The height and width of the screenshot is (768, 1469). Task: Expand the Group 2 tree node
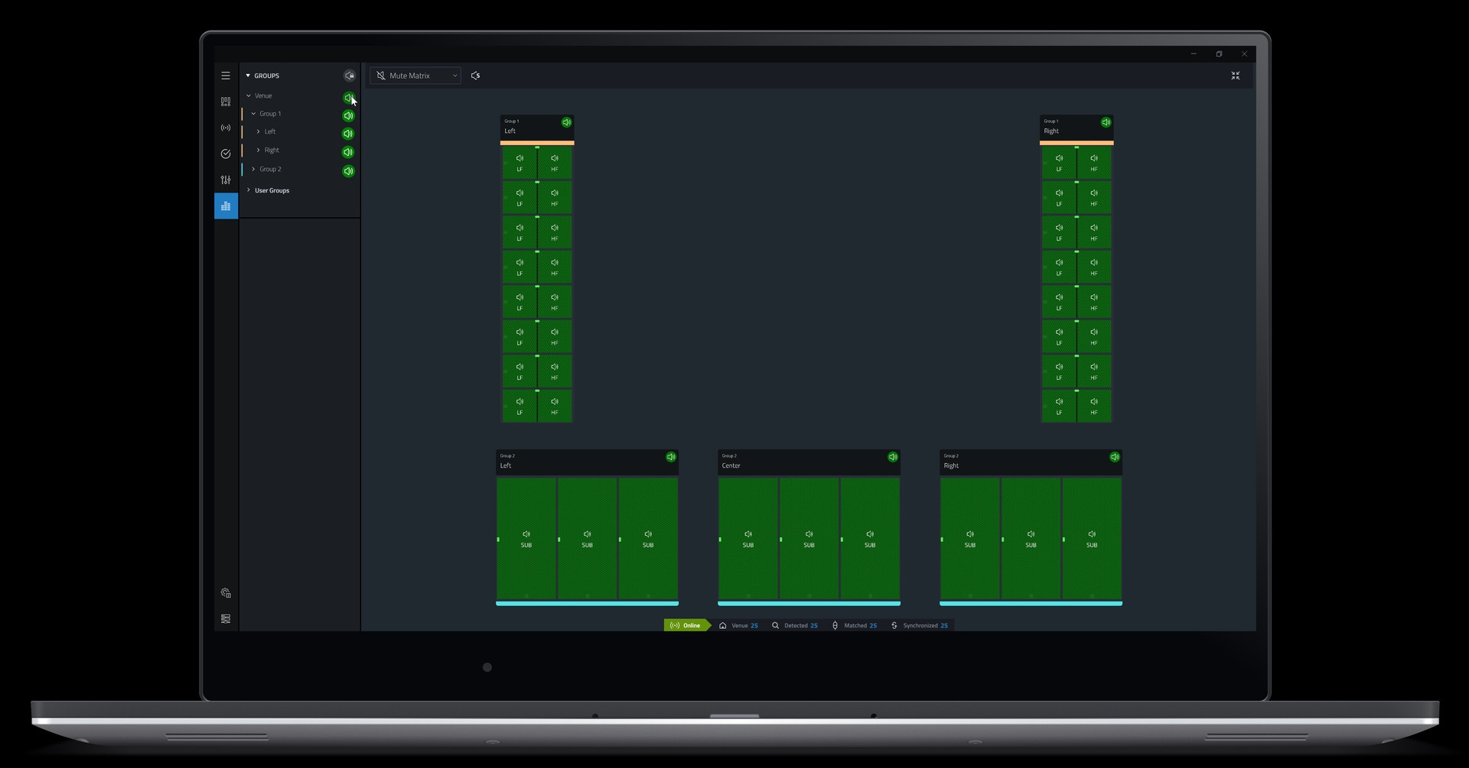[253, 169]
